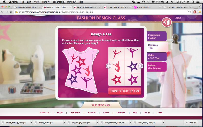Image resolution: width=203 pixels, height=127 pixels.
Task: Open Set_Design_Class.pdf download
Action: (81, 123)
